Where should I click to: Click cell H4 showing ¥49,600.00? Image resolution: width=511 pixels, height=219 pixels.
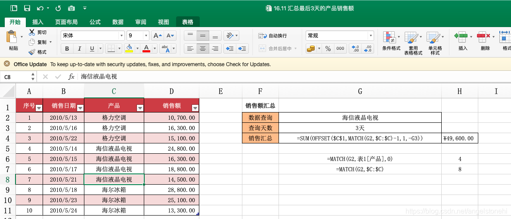[x=459, y=138]
